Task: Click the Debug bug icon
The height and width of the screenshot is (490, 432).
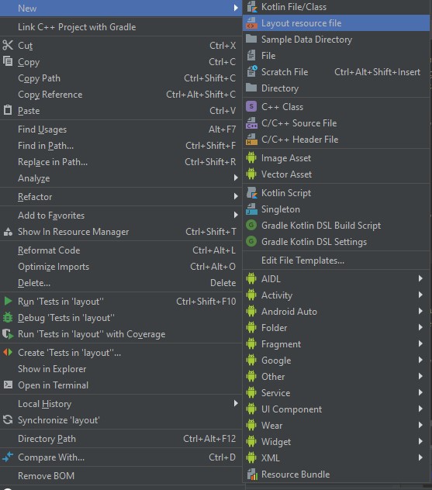Action: click(8, 318)
